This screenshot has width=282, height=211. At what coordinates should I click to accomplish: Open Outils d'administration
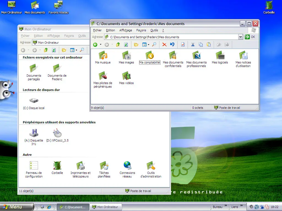pyautogui.click(x=151, y=170)
